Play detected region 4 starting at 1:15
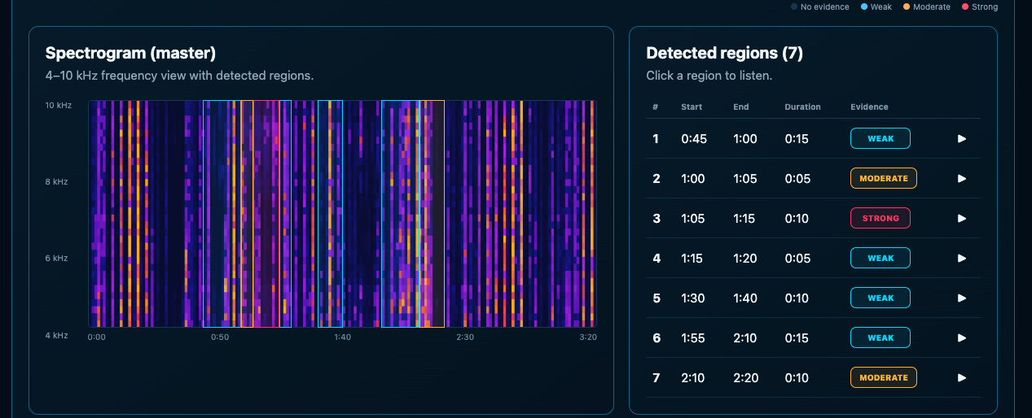Image resolution: width=1032 pixels, height=418 pixels. pyautogui.click(x=962, y=258)
